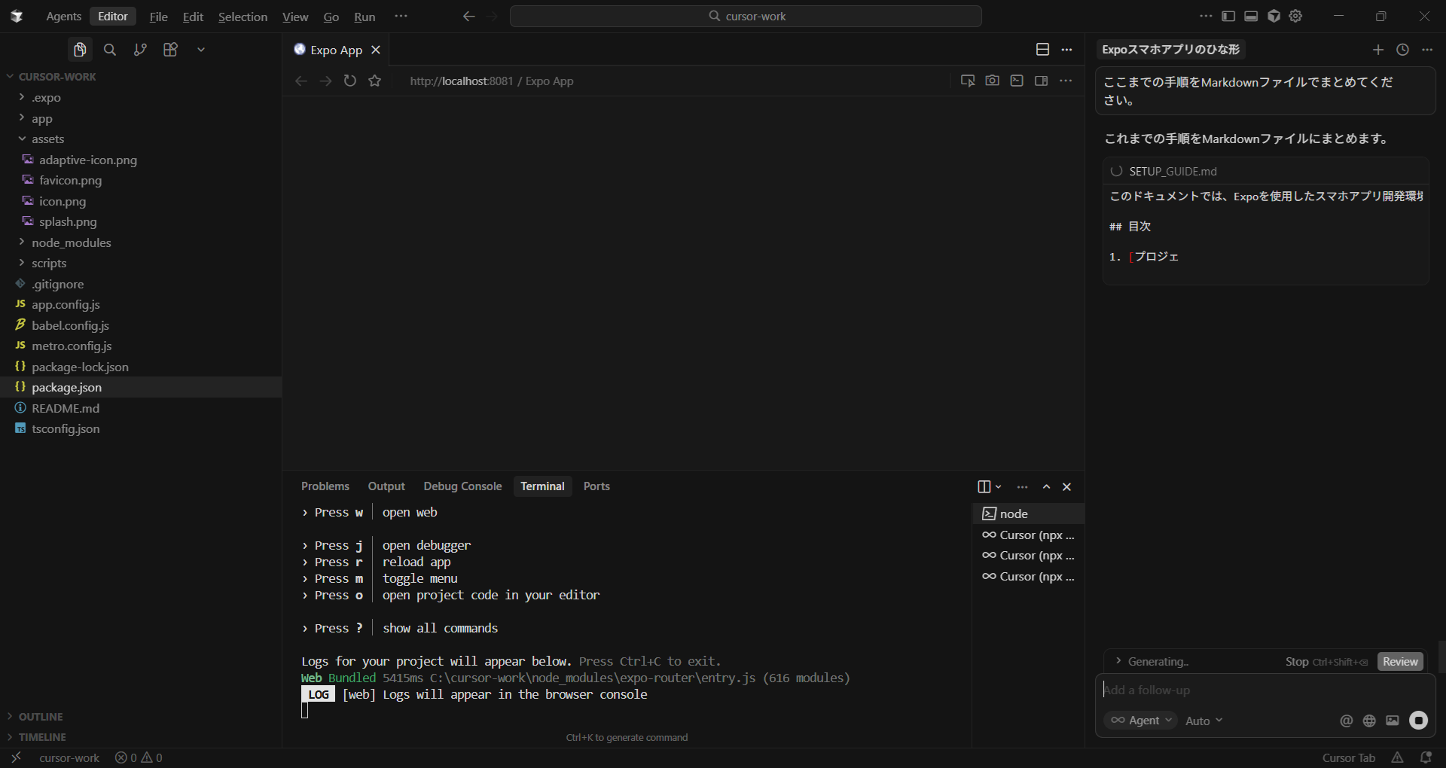Expand the node_modules folder
The width and height of the screenshot is (1446, 768).
coord(71,242)
